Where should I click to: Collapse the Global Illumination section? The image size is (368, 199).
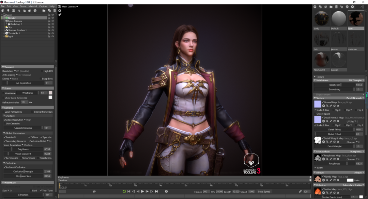coord(4,133)
